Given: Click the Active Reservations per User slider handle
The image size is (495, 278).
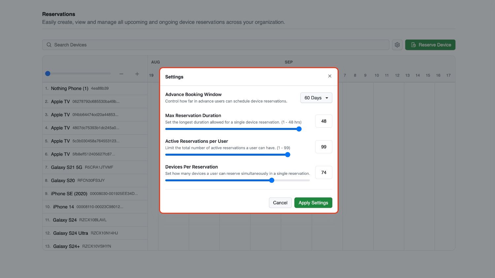Looking at the screenshot, I should (x=287, y=155).
